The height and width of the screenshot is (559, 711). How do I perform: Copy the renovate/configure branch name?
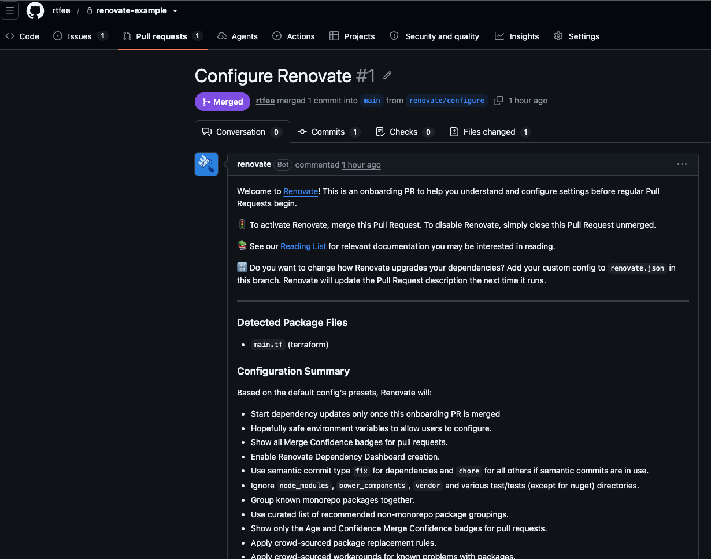(x=498, y=101)
